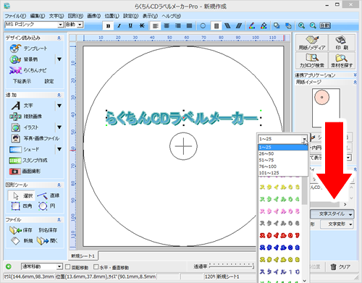
Task: Apply italic text formatting
Action: [119, 26]
